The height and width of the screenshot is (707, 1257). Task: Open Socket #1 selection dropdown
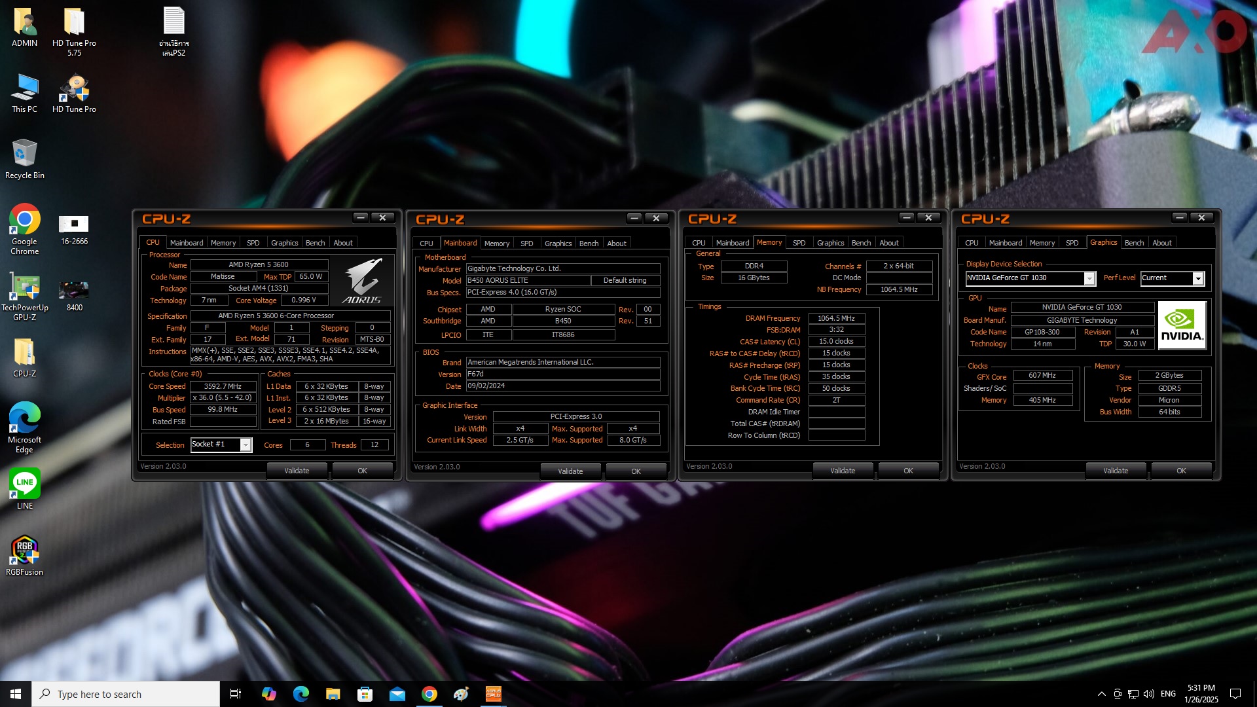click(221, 444)
